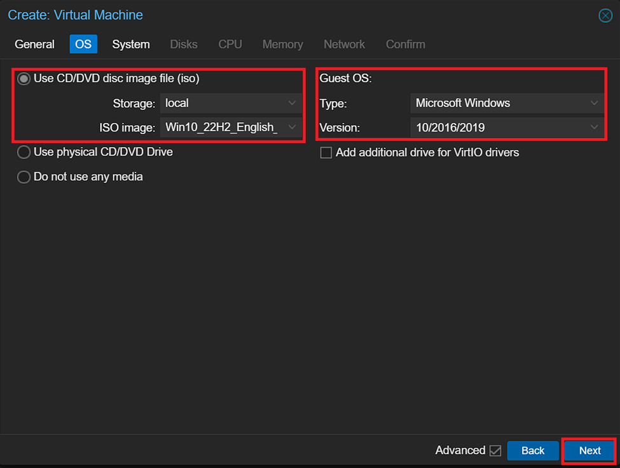Choose Do not use any media
The width and height of the screenshot is (620, 468).
coord(24,177)
